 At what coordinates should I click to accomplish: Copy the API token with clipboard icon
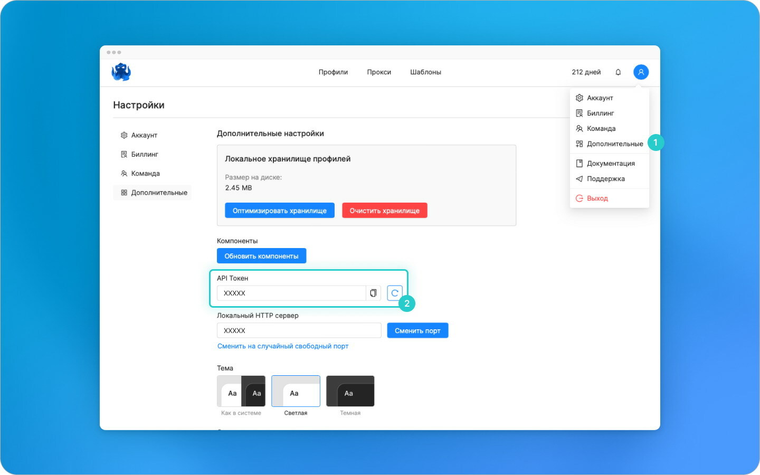(373, 293)
